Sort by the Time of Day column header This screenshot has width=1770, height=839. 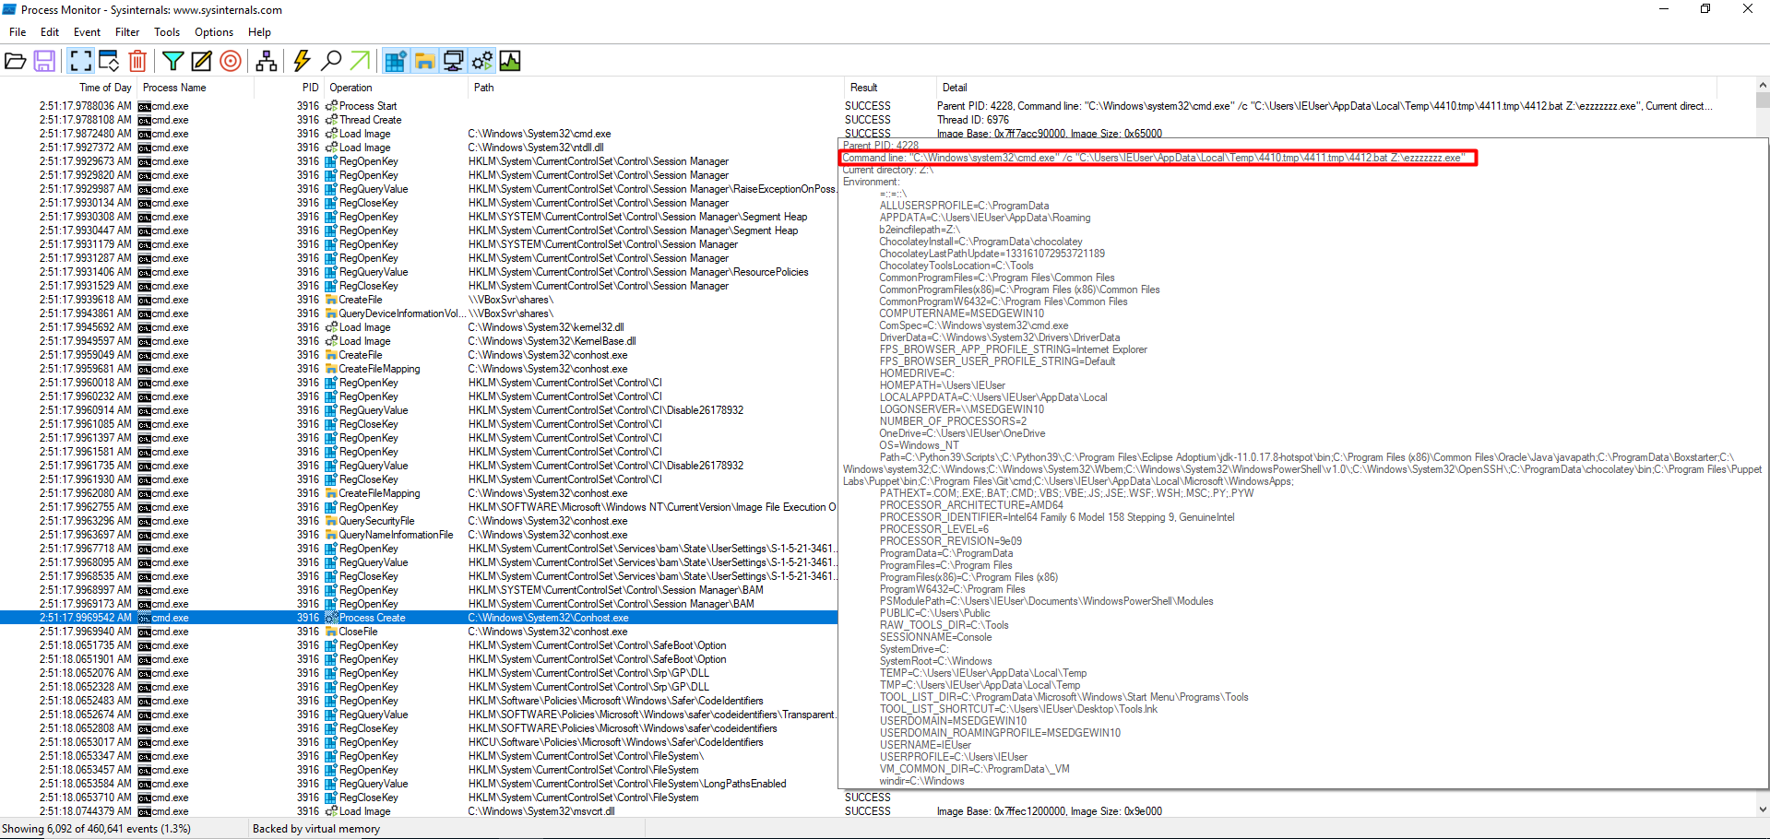click(x=68, y=88)
